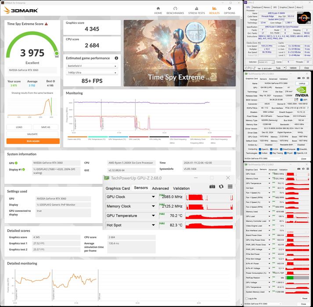
Task: Open the Fan 1 Speed (%) sensor dropdown
Action: coord(269,193)
